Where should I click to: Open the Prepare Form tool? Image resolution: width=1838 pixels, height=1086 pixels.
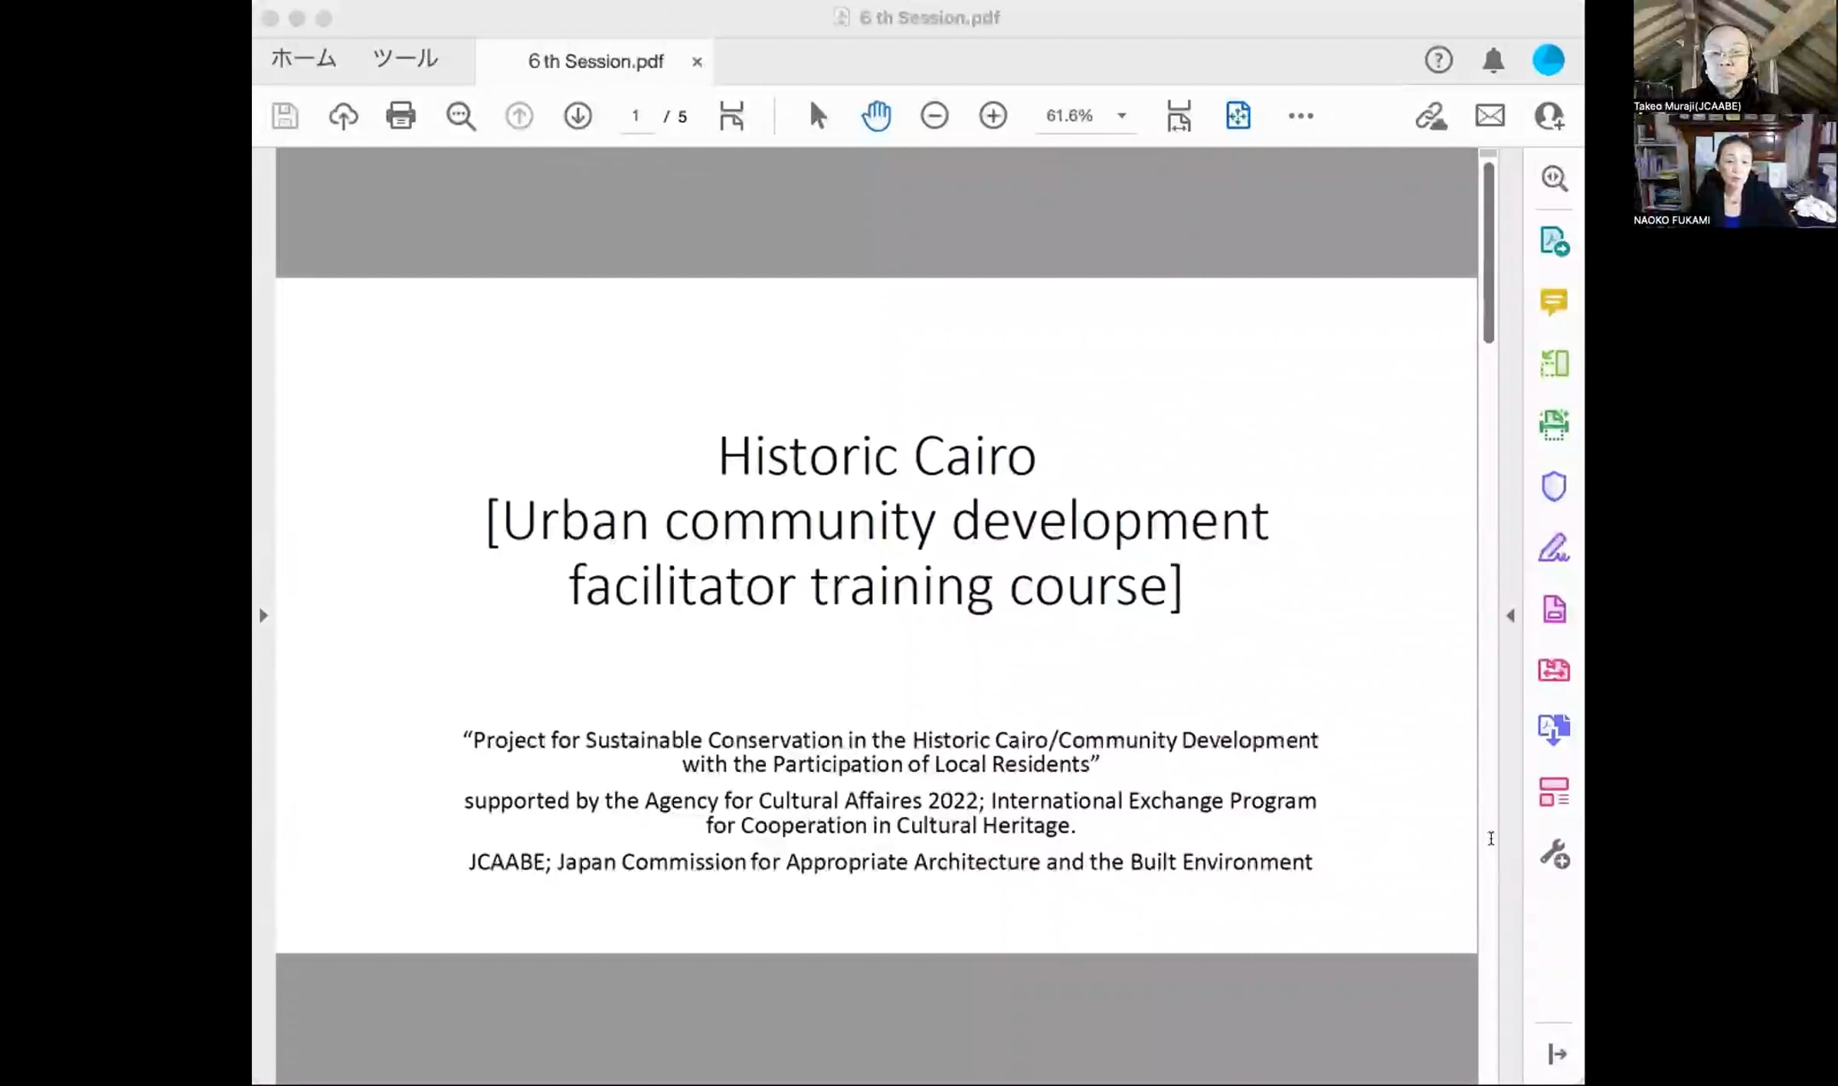(1555, 792)
